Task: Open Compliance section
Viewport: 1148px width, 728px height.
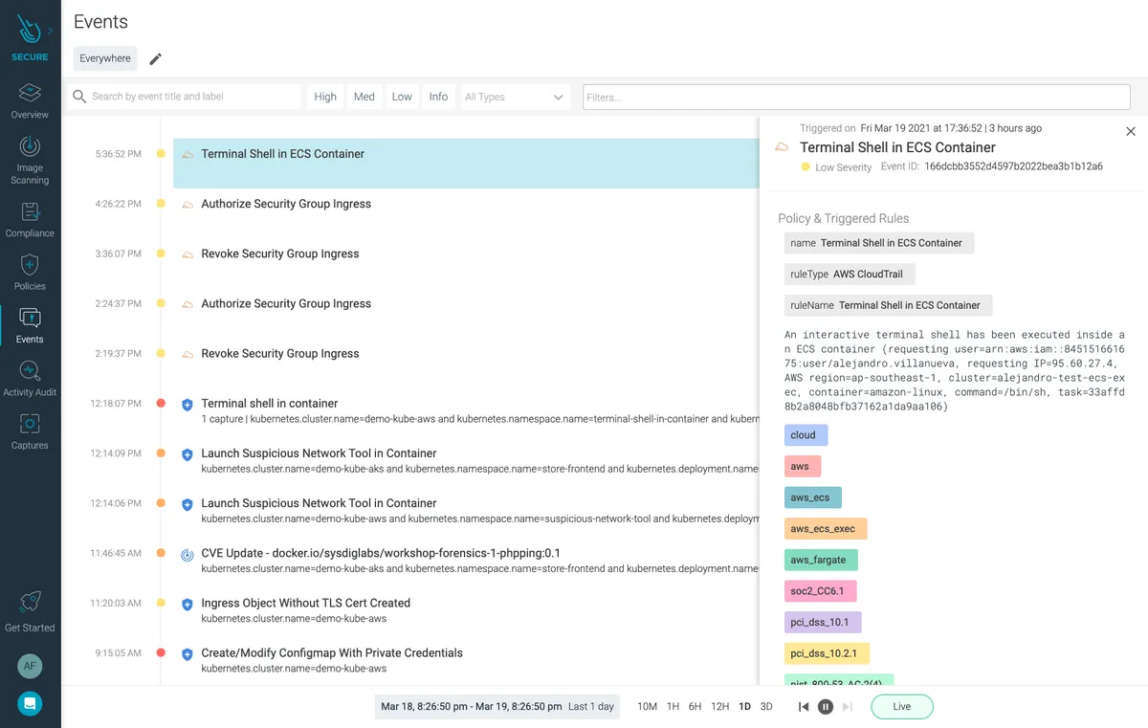Action: pyautogui.click(x=30, y=220)
